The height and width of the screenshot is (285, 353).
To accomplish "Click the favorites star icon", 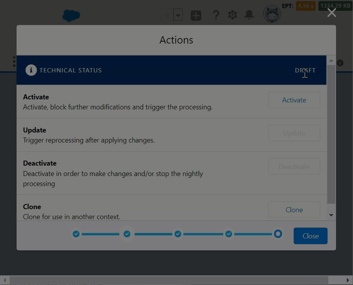I will pyautogui.click(x=167, y=15).
